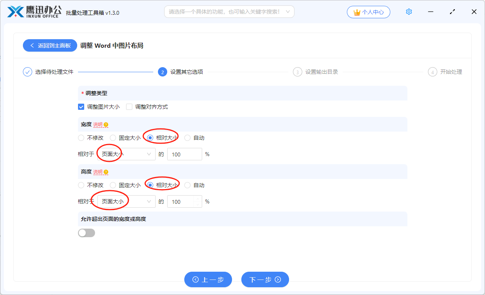Click 允许超出页面的宽度或高度 label

click(113, 219)
